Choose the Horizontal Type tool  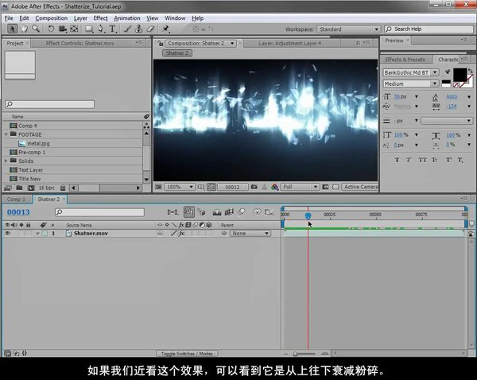111,29
